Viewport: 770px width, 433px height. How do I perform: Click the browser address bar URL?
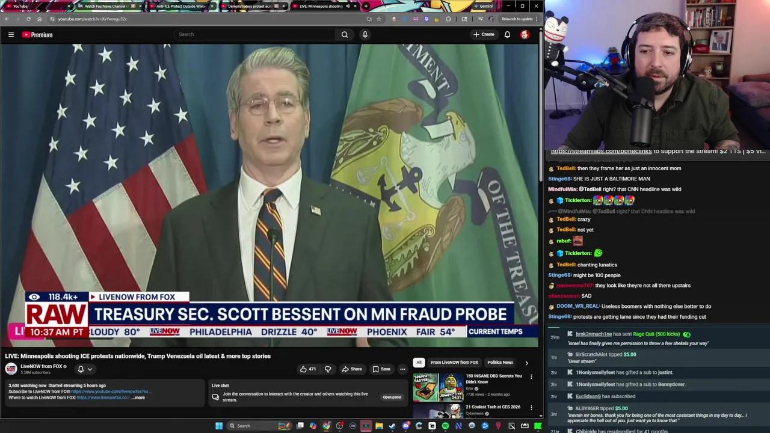[93, 19]
